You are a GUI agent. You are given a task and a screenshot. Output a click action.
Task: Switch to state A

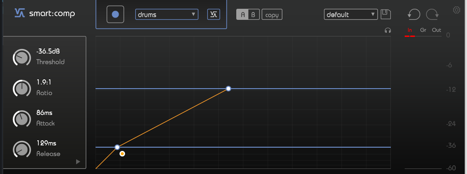click(x=243, y=15)
